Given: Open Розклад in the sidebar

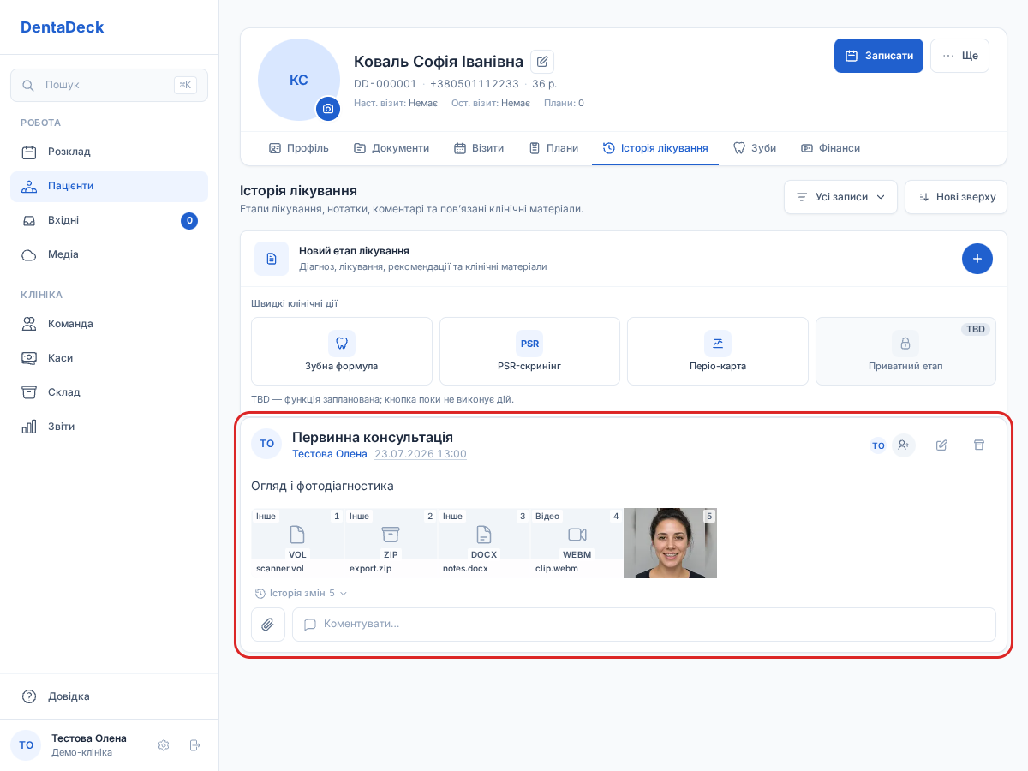Looking at the screenshot, I should click(x=109, y=152).
